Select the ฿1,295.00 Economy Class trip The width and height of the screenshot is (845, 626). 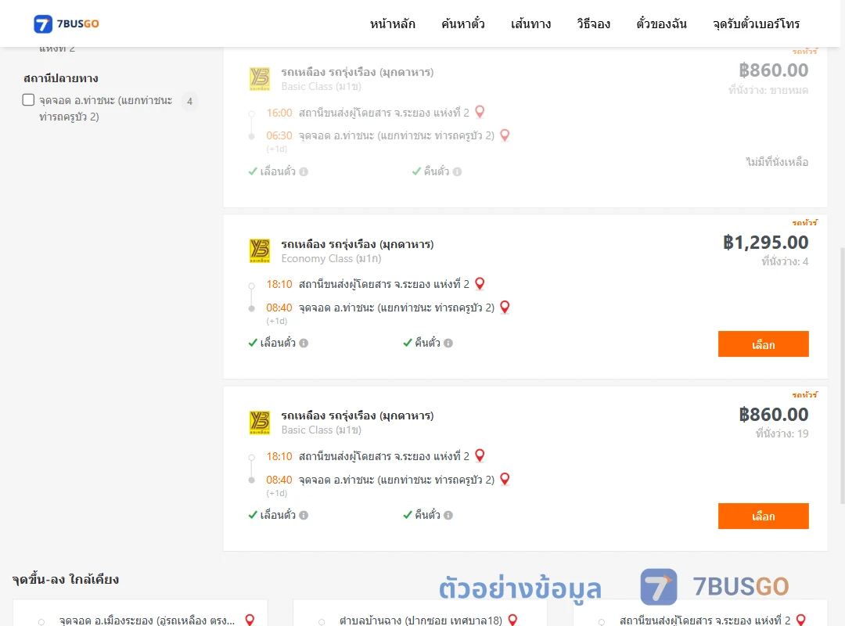coord(763,344)
